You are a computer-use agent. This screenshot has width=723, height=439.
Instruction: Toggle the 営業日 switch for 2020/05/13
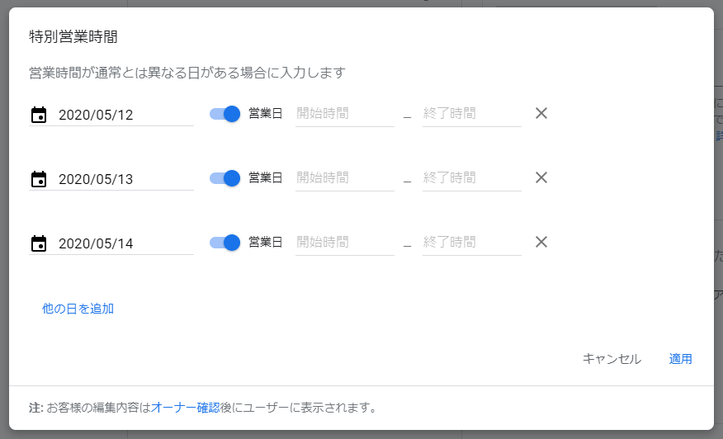click(x=224, y=177)
